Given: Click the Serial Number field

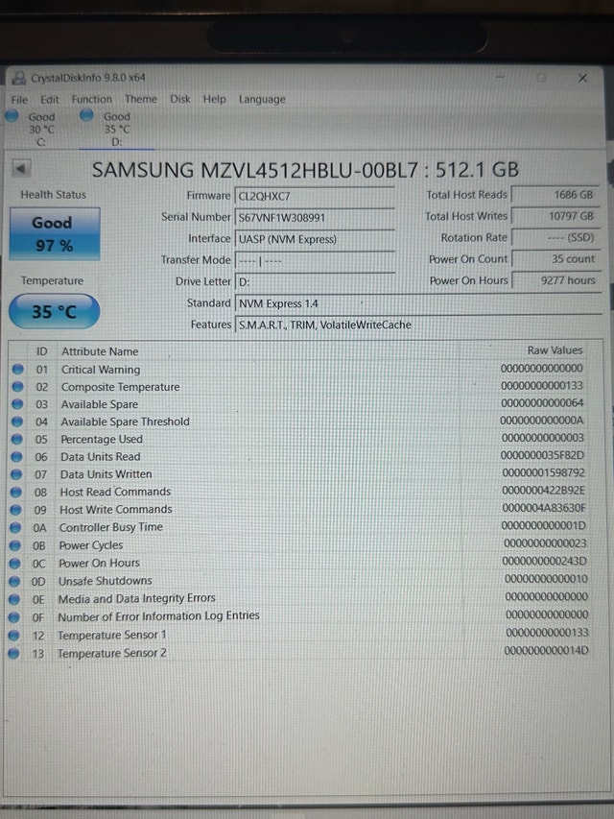Looking at the screenshot, I should [315, 218].
